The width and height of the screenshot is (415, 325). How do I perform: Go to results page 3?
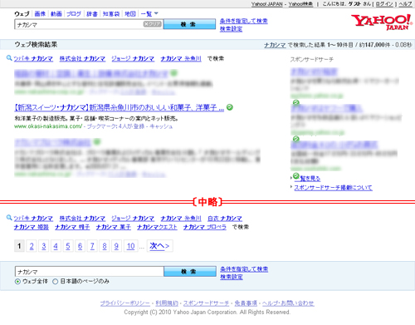pos(44,246)
